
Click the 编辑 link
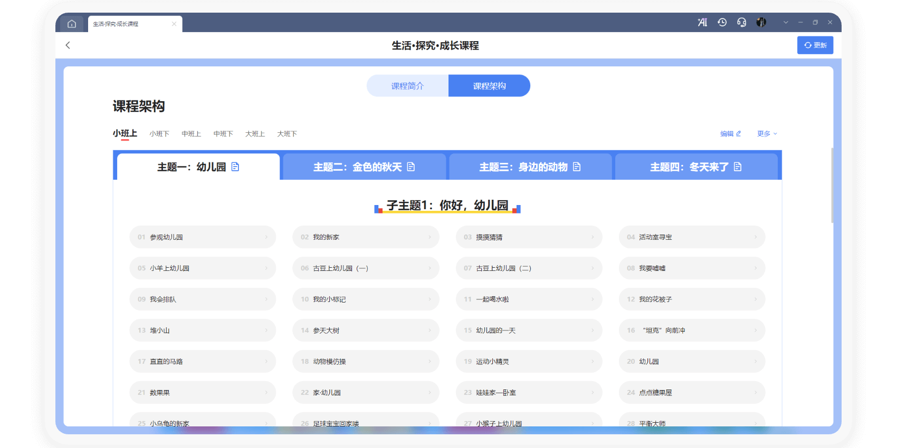(730, 134)
